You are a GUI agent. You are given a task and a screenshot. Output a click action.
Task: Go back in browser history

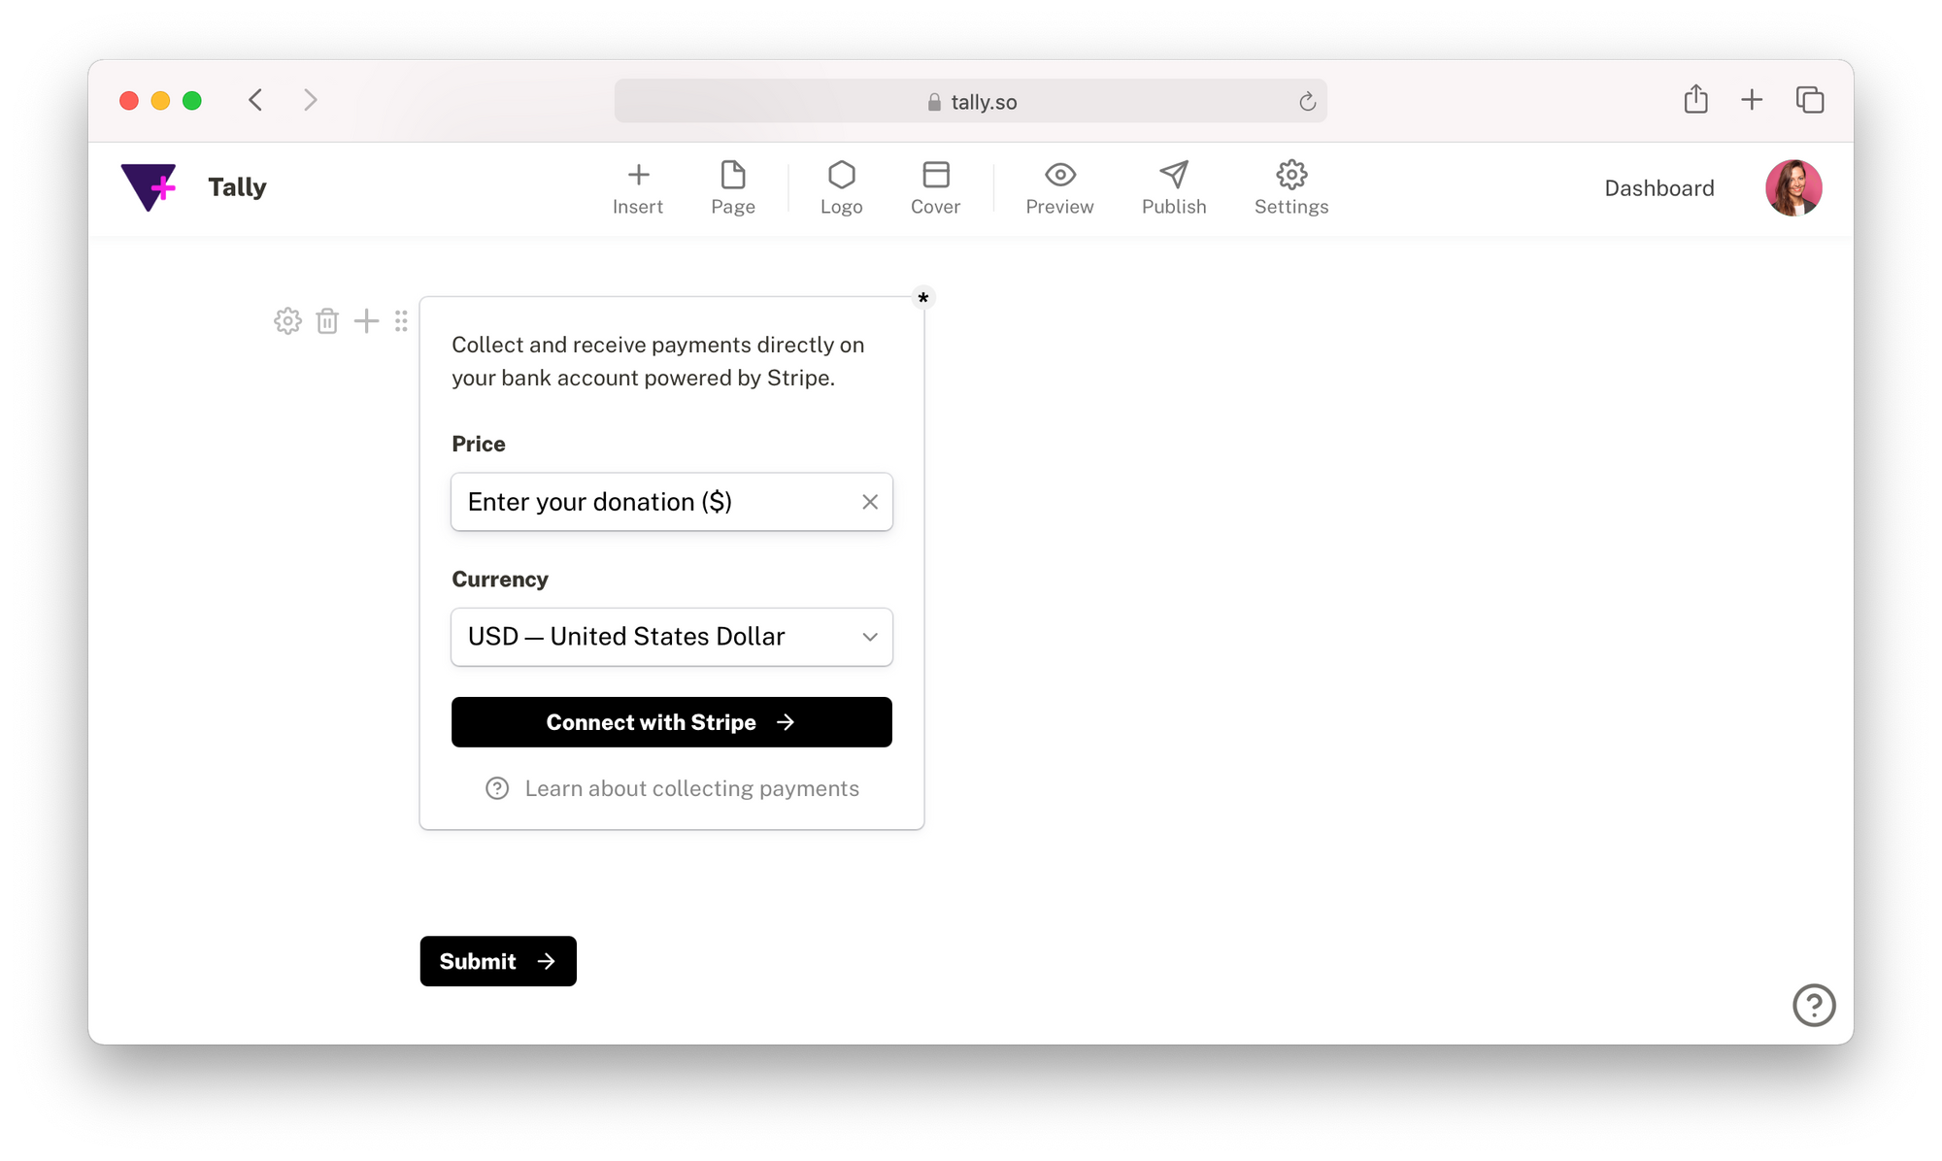click(255, 100)
